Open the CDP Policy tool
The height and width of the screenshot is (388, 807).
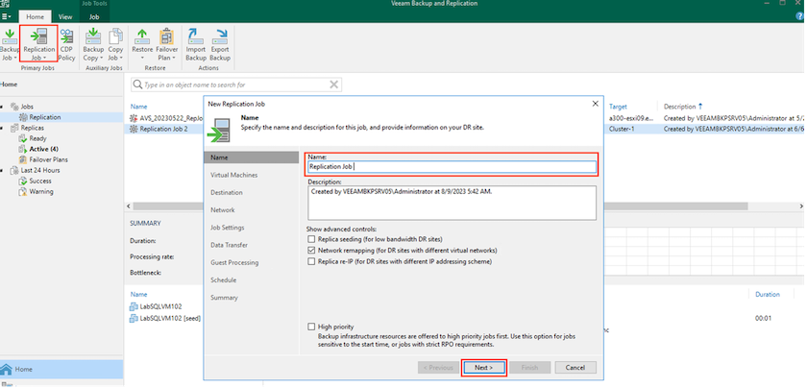(67, 42)
